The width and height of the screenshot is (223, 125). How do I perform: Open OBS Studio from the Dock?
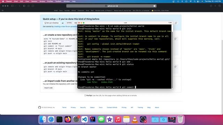point(143,119)
